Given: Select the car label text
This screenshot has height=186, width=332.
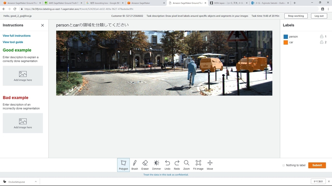Looking at the screenshot, I should (x=291, y=42).
